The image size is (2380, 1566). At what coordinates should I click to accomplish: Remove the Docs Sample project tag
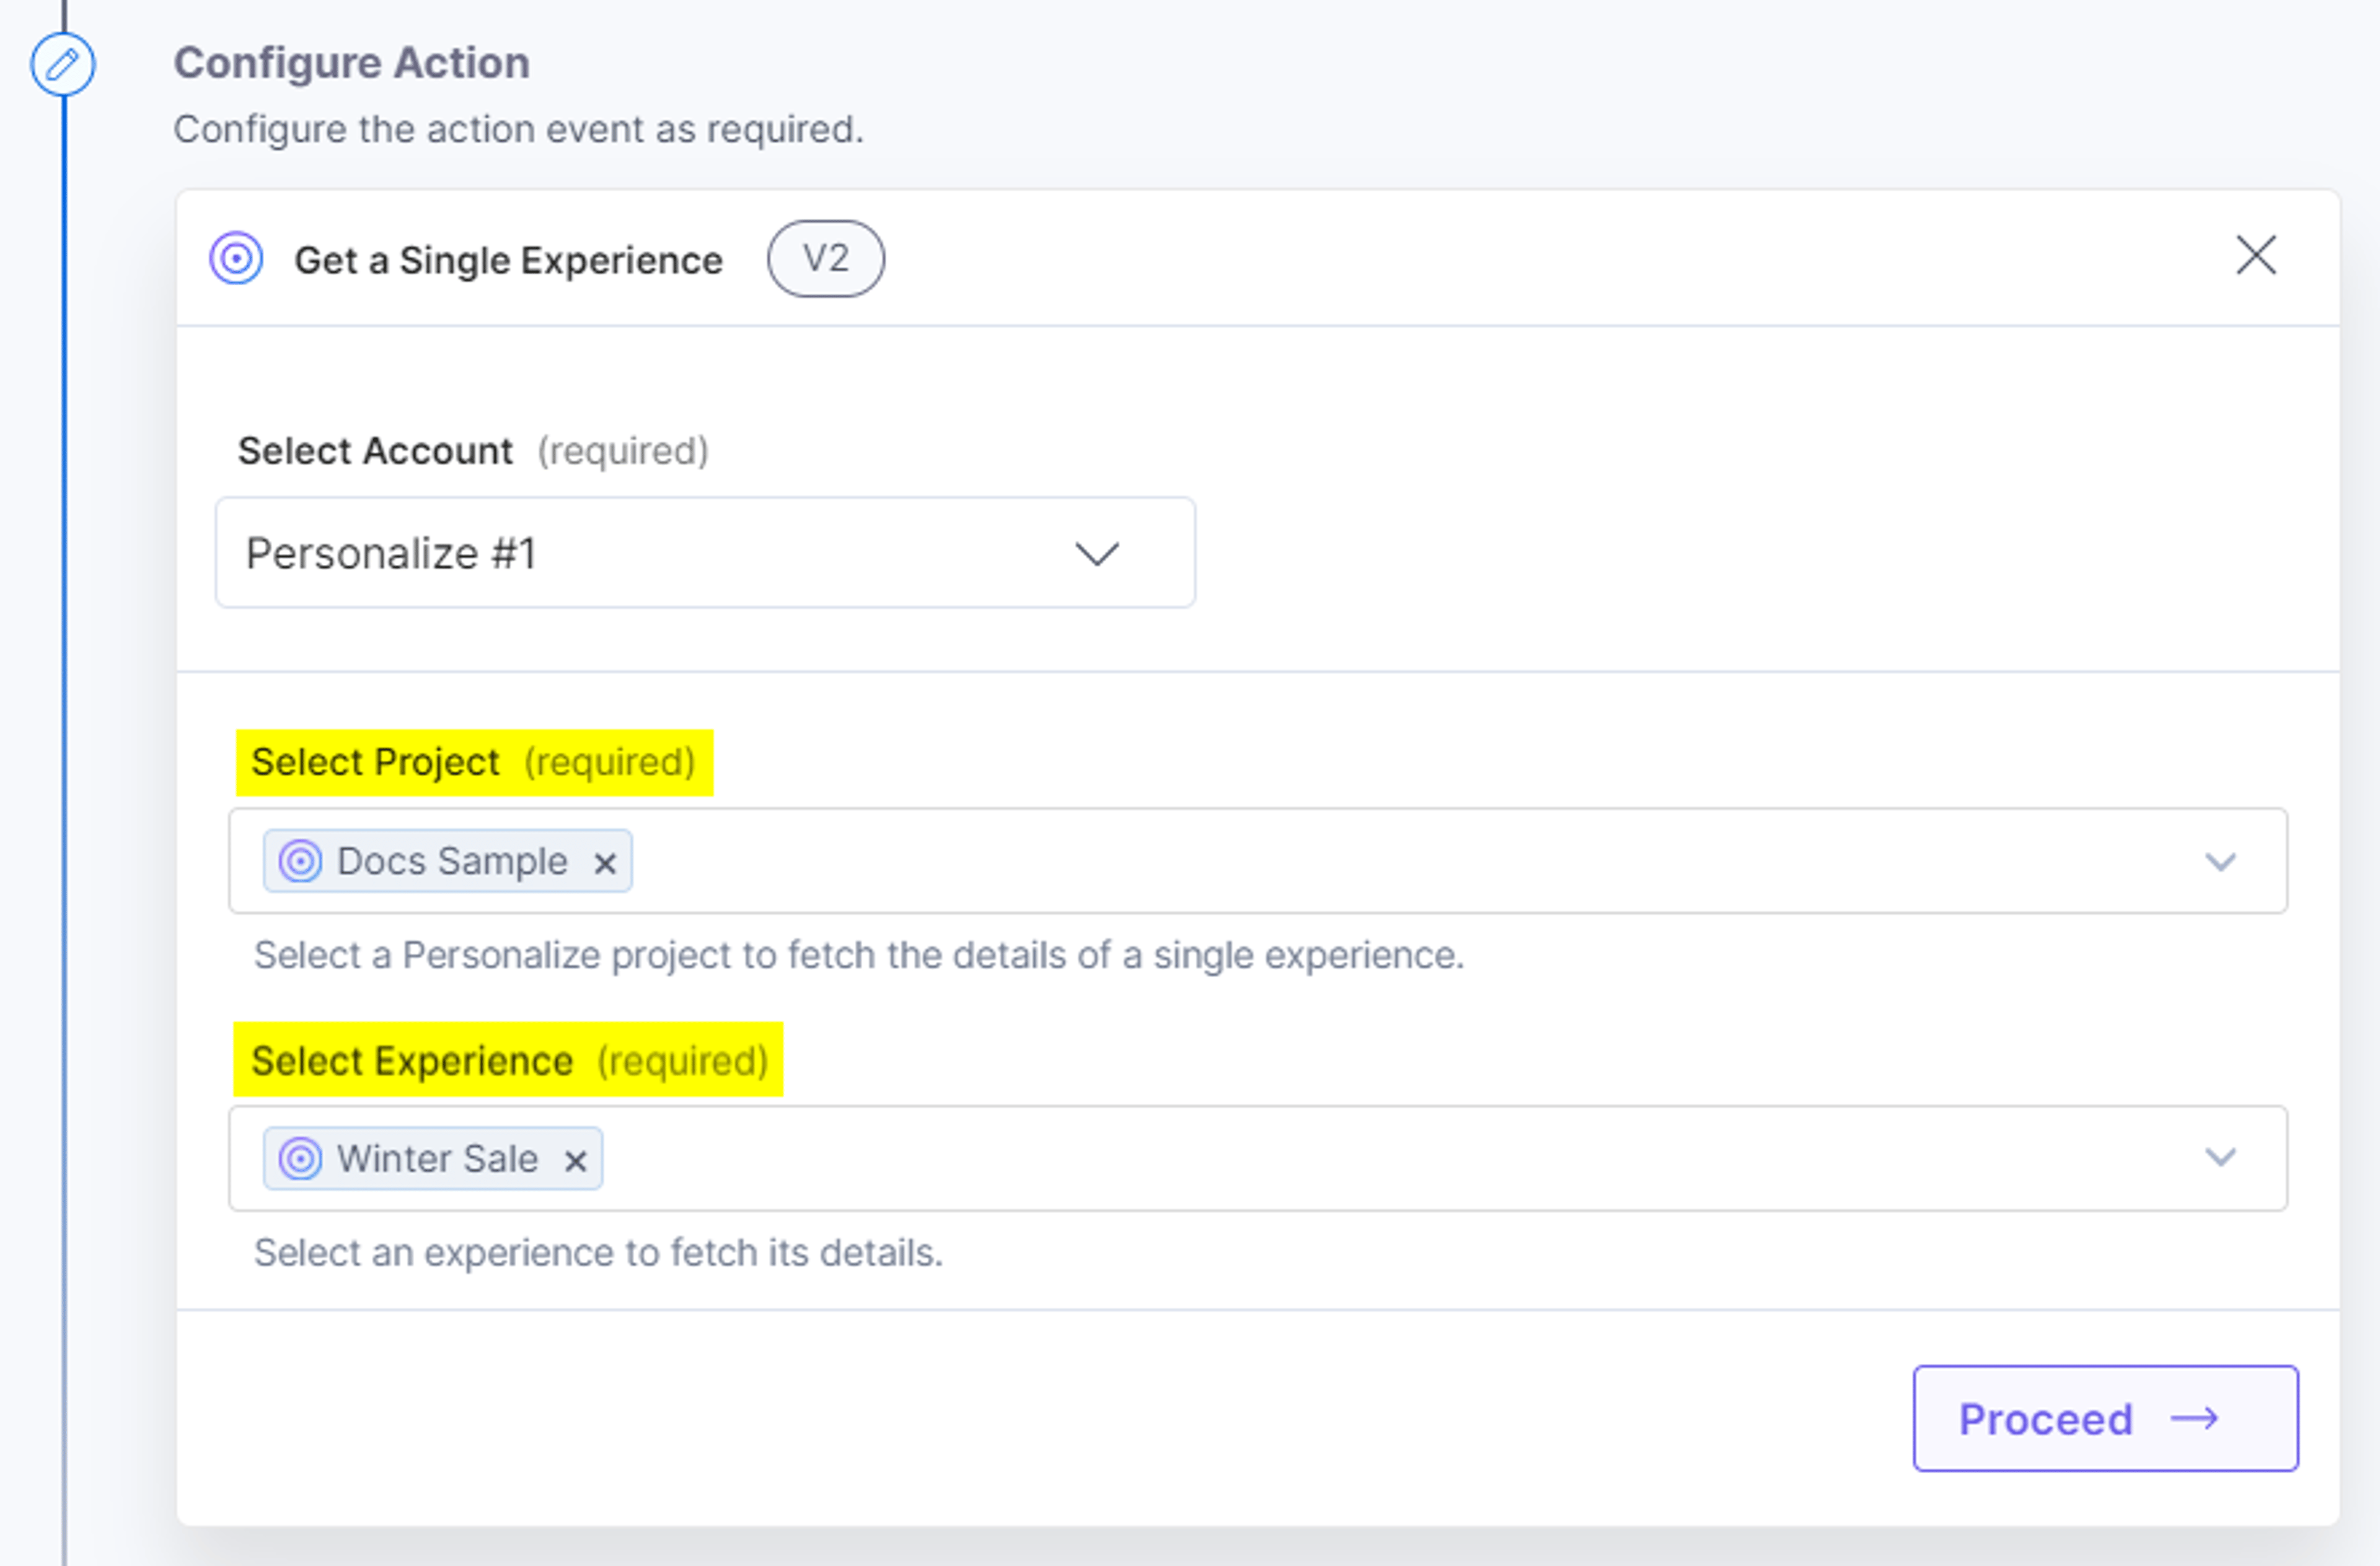pos(605,864)
